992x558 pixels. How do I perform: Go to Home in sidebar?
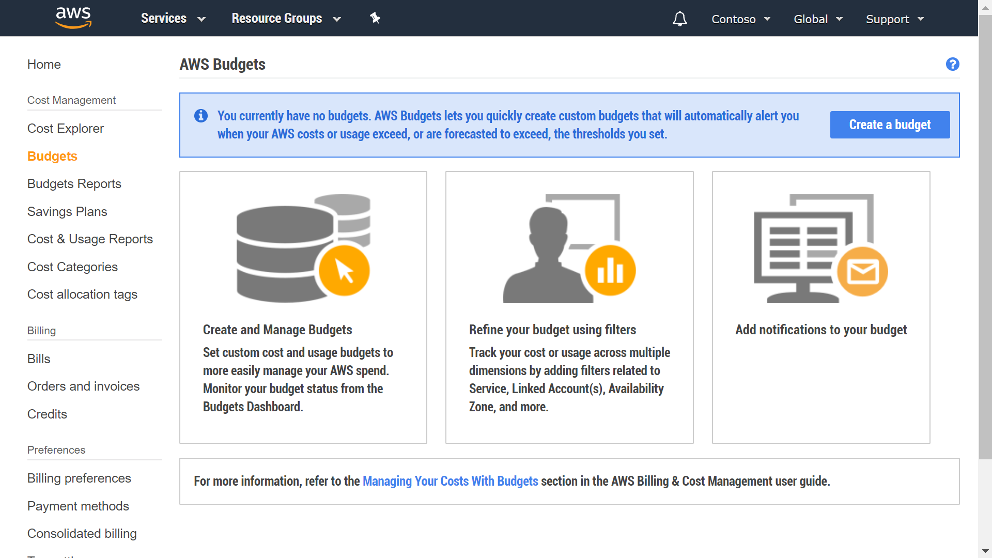coord(44,65)
